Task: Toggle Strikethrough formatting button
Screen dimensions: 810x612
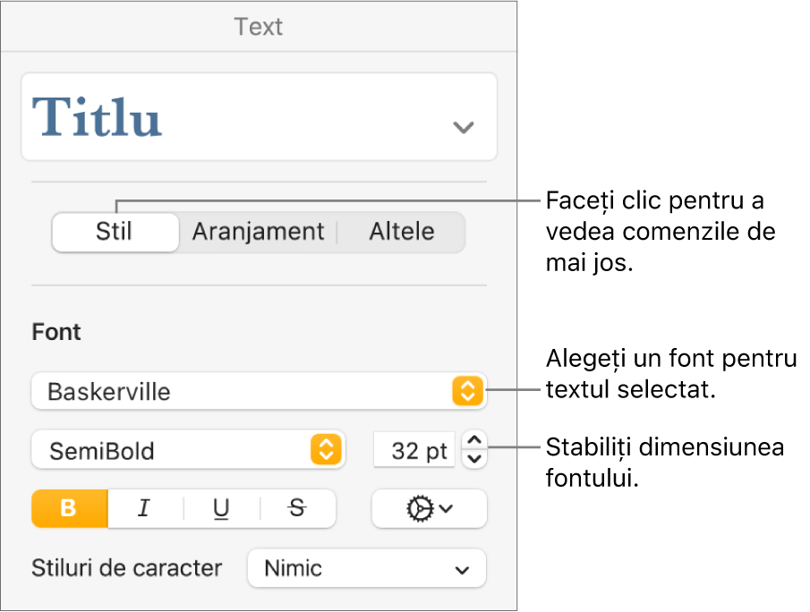Action: pos(297,508)
